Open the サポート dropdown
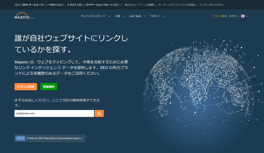264x153 pixels. click(155, 16)
